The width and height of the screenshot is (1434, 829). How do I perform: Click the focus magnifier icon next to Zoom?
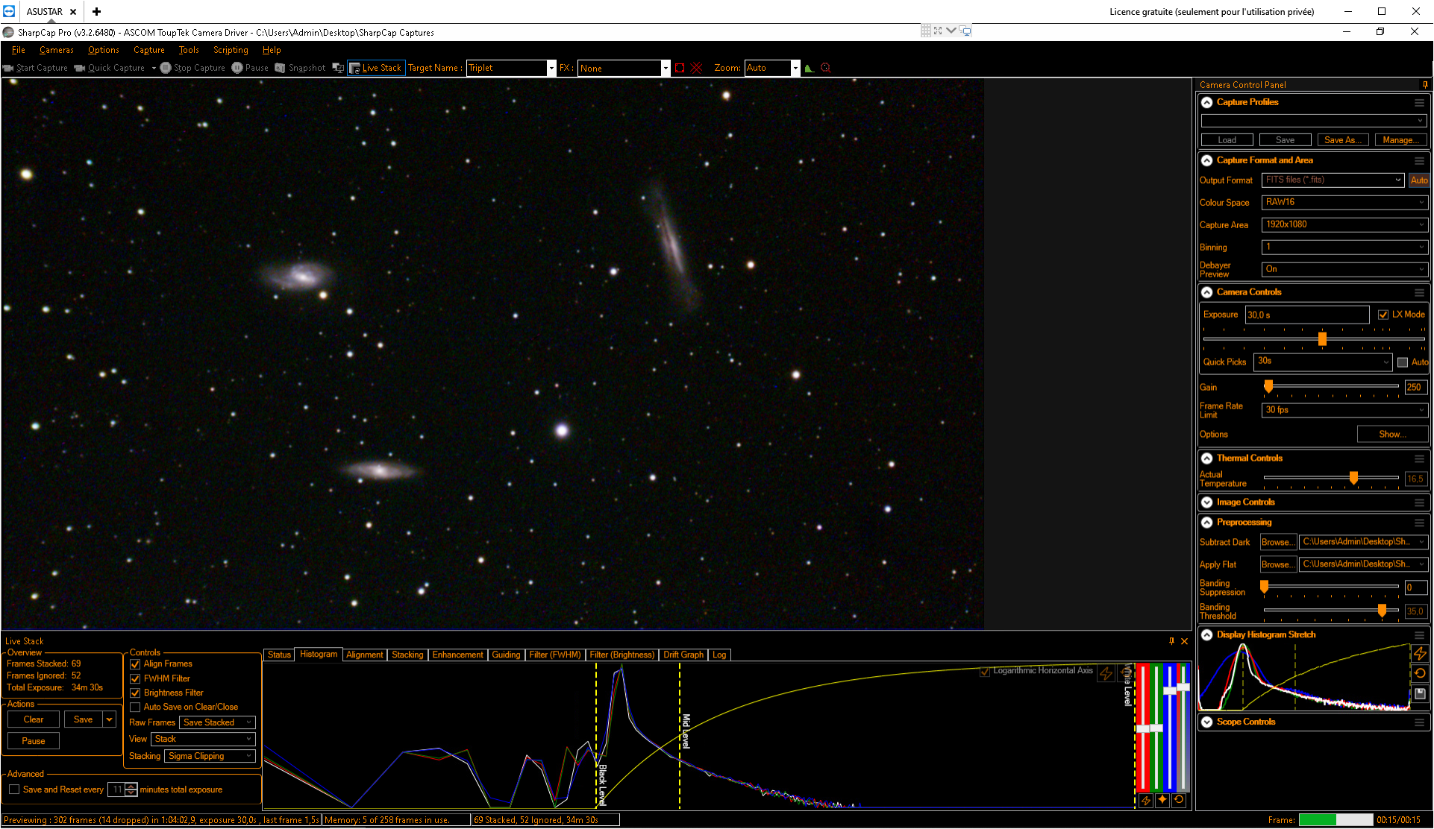(x=825, y=68)
